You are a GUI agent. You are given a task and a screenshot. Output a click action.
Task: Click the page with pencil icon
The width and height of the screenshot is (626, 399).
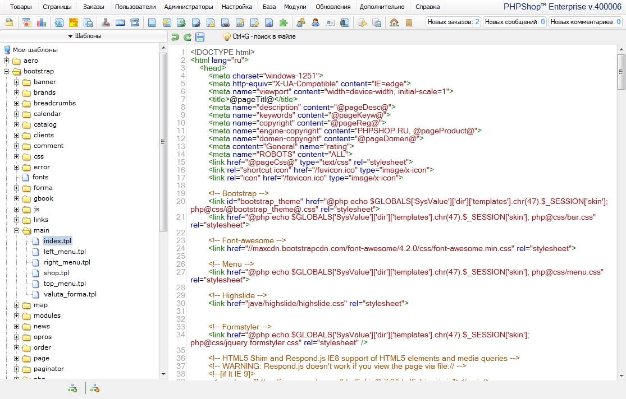240,23
